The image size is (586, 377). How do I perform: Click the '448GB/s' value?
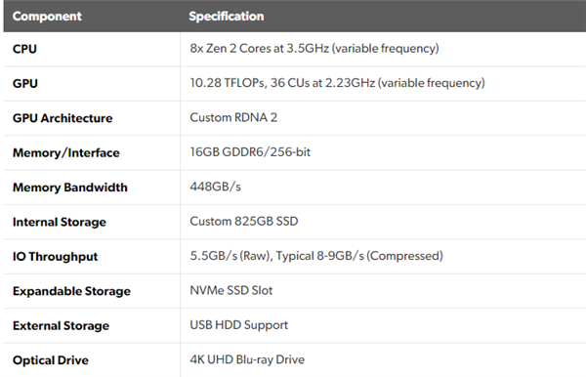tap(215, 187)
